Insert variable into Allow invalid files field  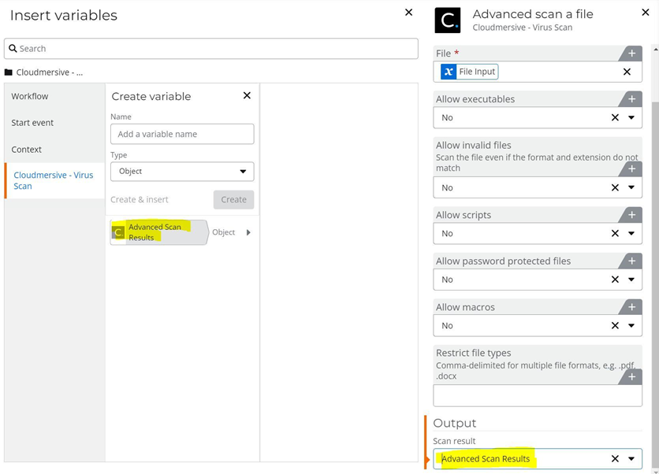(631, 168)
